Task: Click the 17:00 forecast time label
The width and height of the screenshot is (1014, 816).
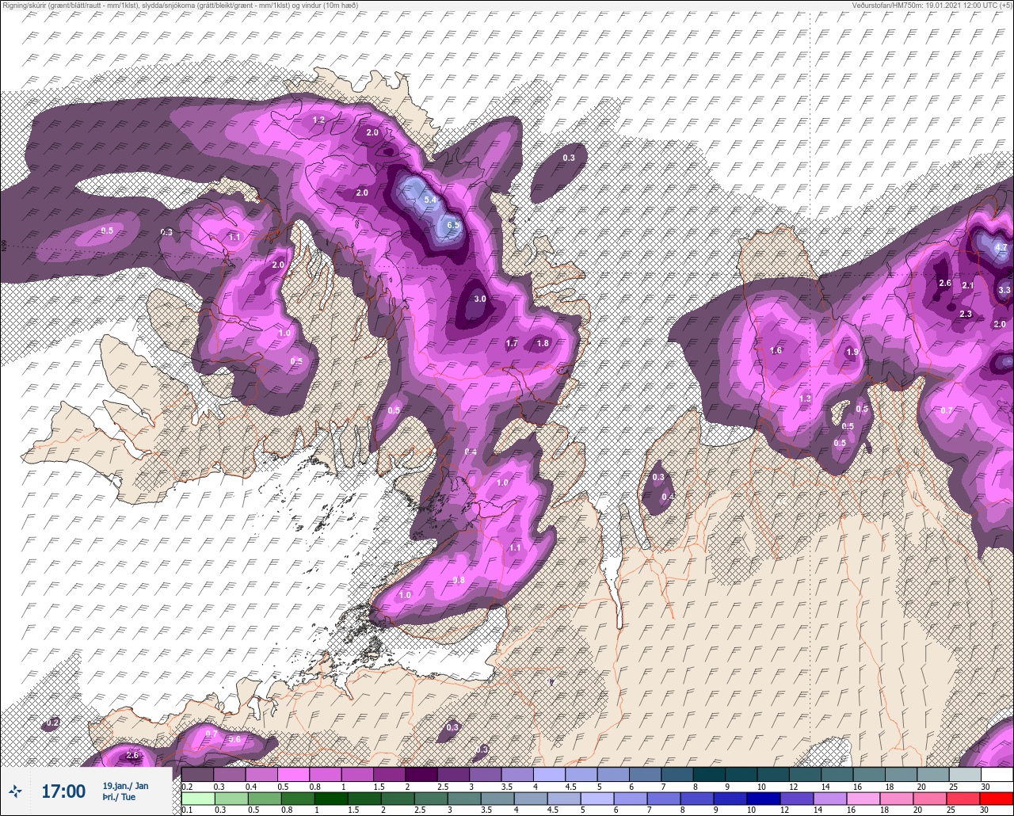Action: click(x=63, y=791)
